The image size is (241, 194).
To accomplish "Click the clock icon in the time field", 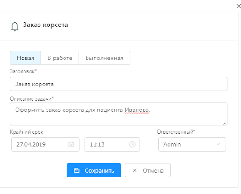I will click(x=132, y=144).
